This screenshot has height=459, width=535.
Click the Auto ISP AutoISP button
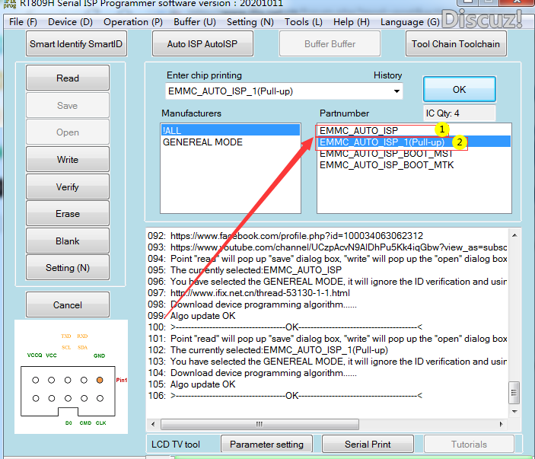click(202, 44)
